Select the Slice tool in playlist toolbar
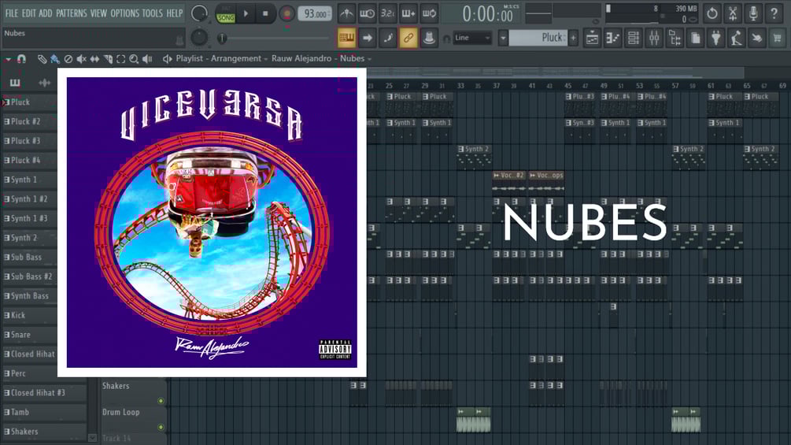The image size is (791, 445). (x=108, y=59)
